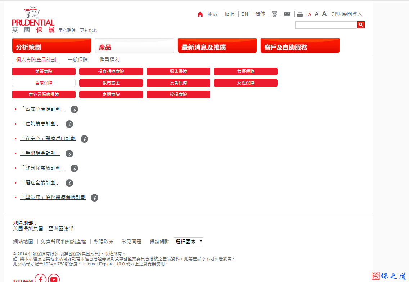409x282 pixels.
Task: Open the info icon next to 智安心康健計劃
Action: tap(74, 110)
